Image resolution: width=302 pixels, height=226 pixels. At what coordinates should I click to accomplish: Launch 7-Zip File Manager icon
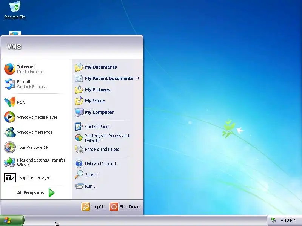tap(10, 177)
